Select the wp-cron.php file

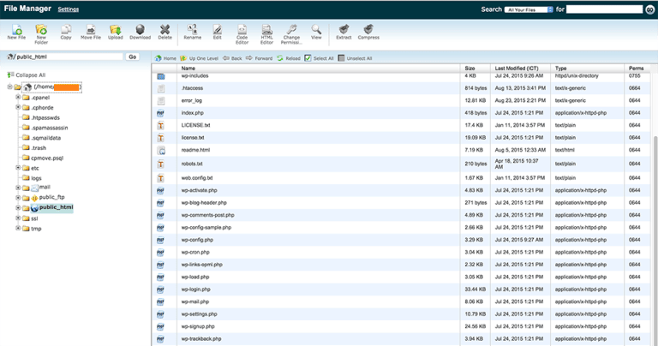click(x=195, y=253)
